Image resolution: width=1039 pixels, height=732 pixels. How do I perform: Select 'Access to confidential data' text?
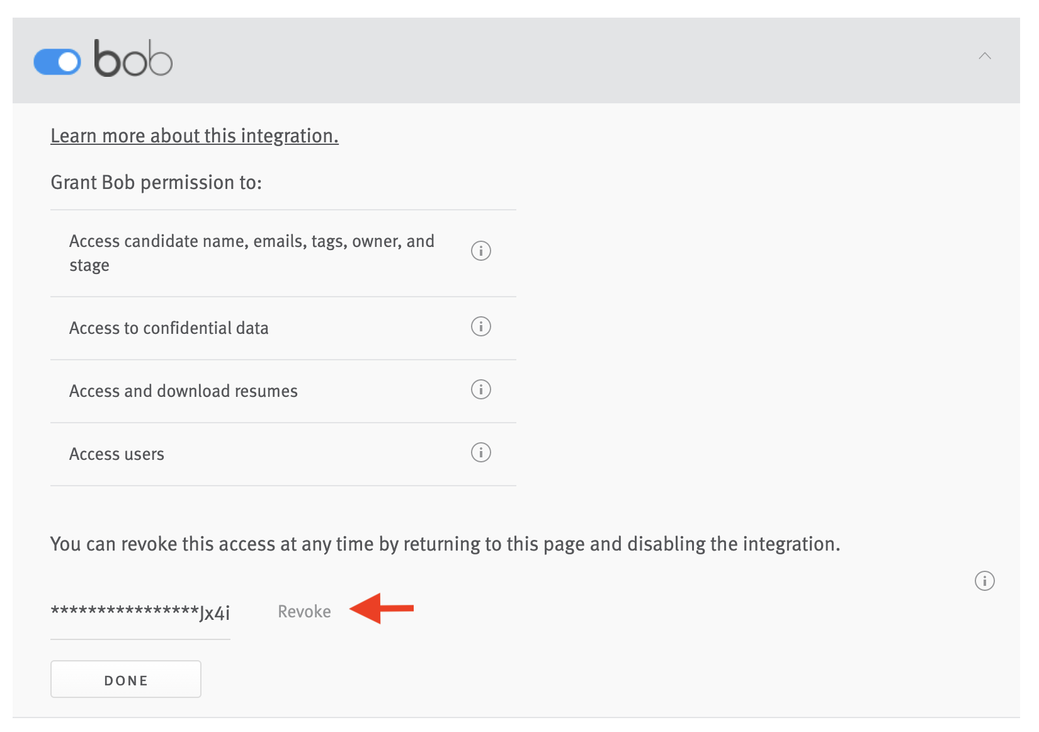coord(169,328)
